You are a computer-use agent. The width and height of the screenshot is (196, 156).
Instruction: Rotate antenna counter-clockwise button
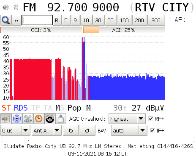click(x=87, y=130)
